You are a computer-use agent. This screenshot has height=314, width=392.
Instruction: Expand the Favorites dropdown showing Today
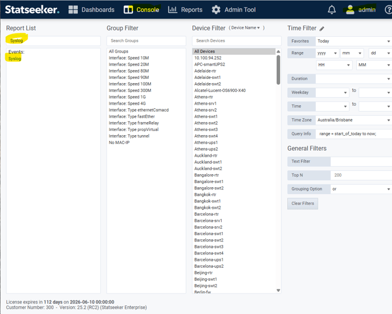353,42
